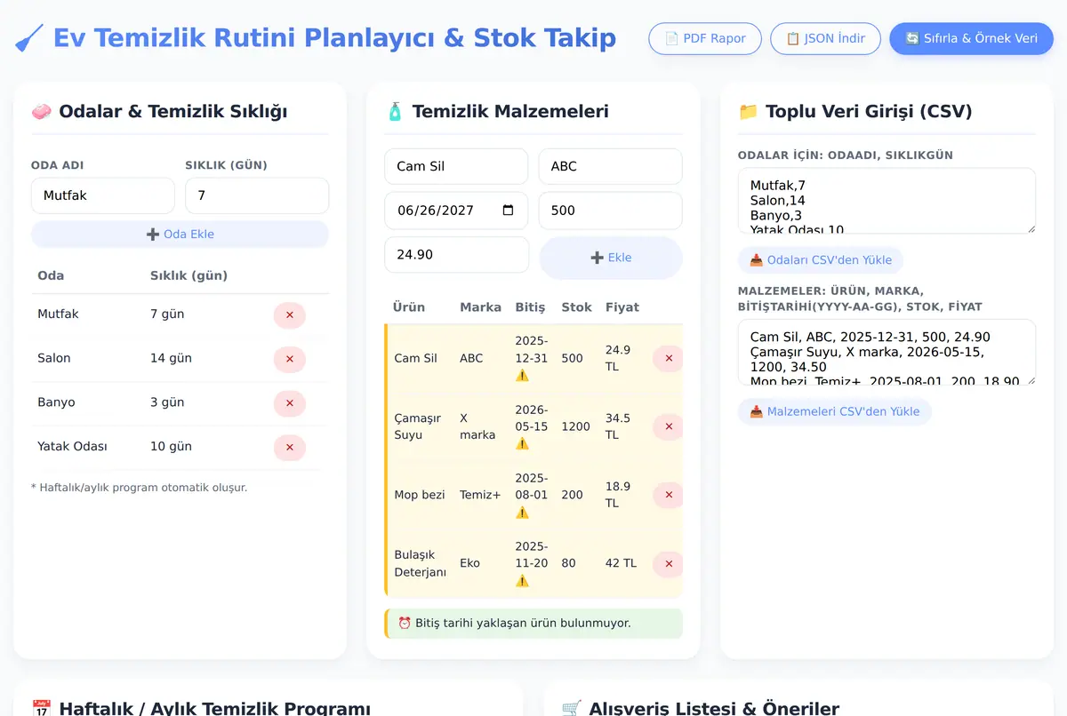Add a room with Oda Ekle
The width and height of the screenshot is (1067, 716).
pyautogui.click(x=180, y=235)
